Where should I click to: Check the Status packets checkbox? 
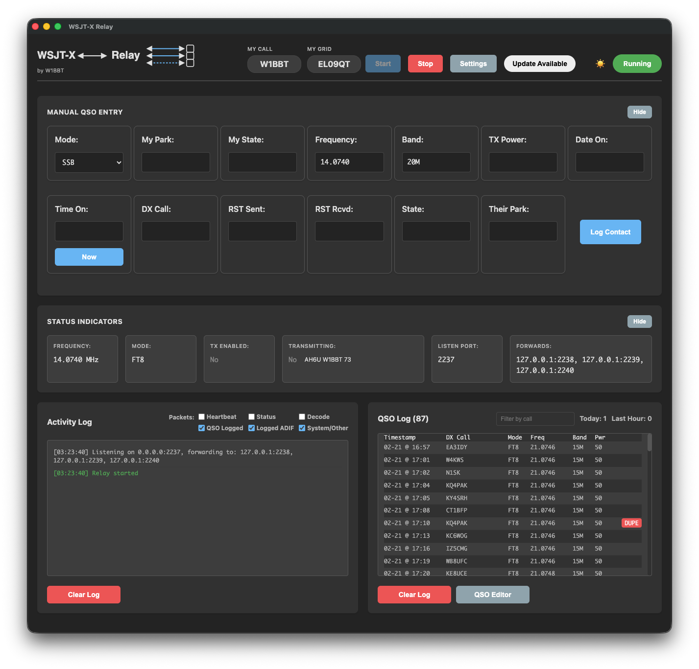251,416
